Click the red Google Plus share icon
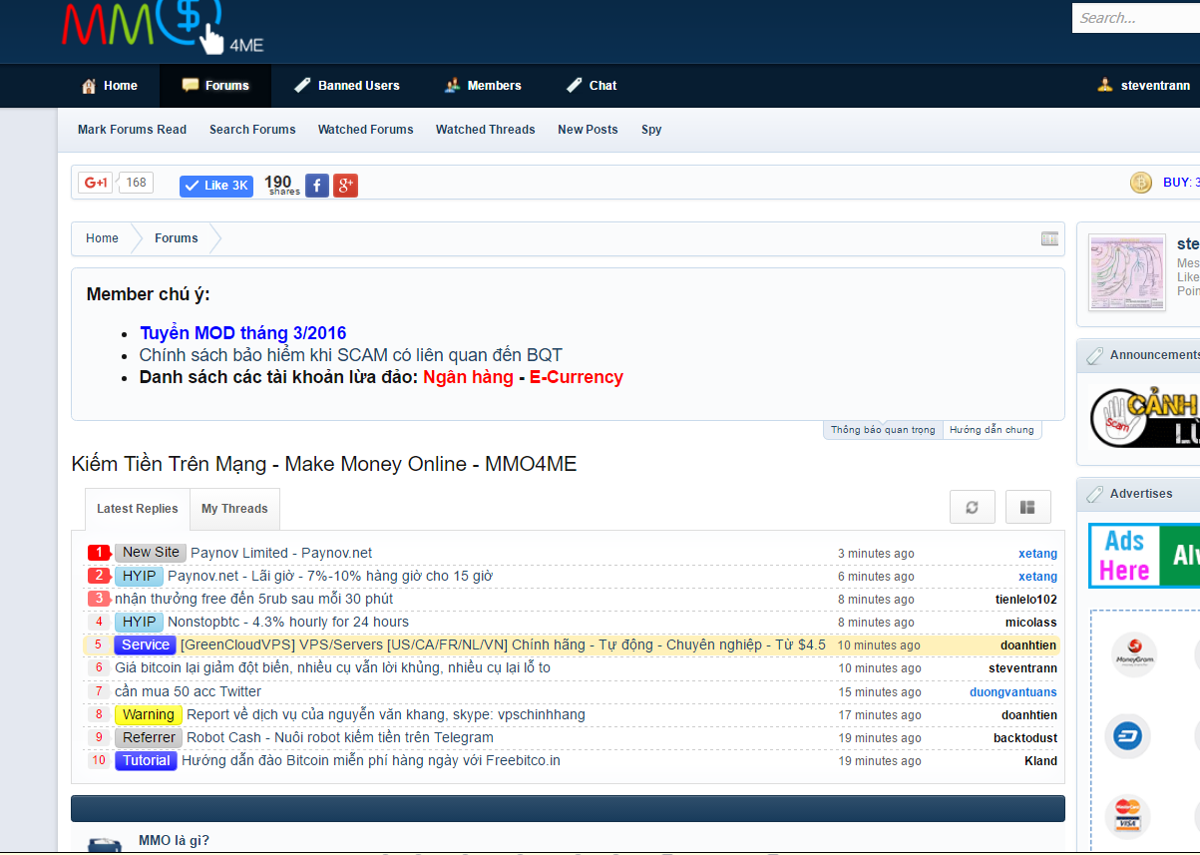Viewport: 1200px width, 855px height. [x=345, y=185]
